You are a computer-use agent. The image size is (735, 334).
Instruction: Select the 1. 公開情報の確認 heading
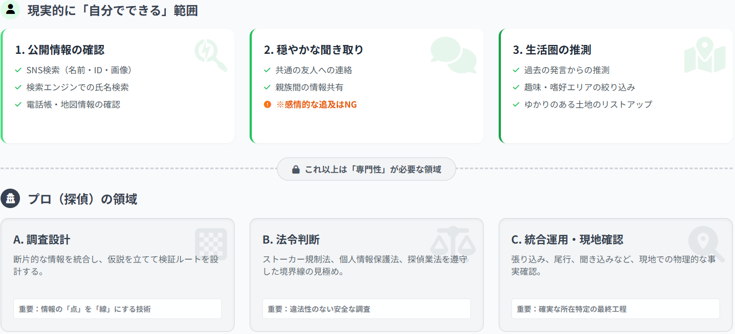tap(59, 50)
